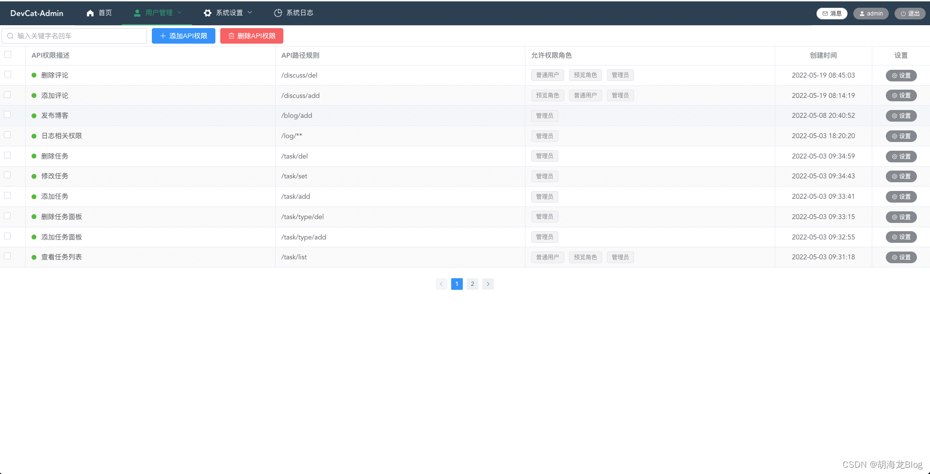Check the 删除任务 row checkbox

[x=8, y=155]
